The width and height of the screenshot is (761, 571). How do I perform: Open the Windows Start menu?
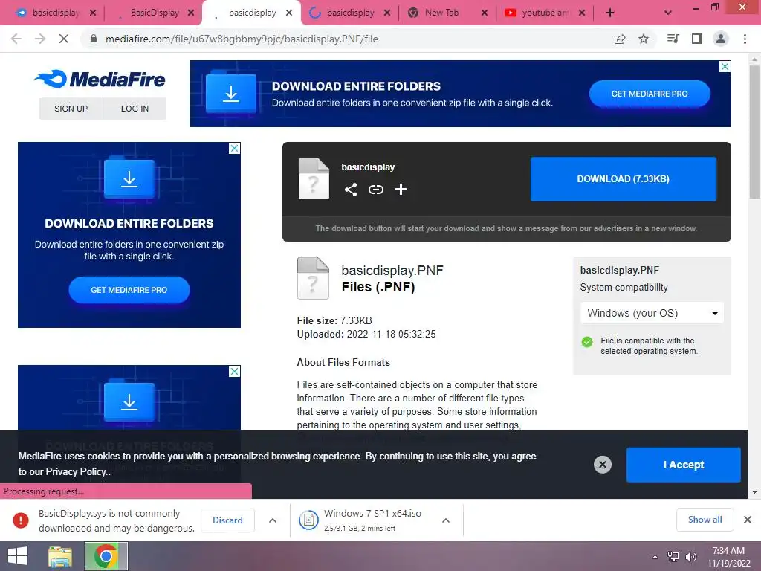(x=18, y=556)
